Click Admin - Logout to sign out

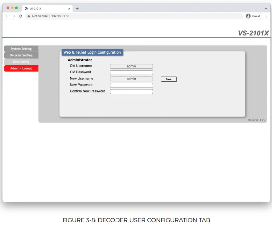click(x=21, y=68)
